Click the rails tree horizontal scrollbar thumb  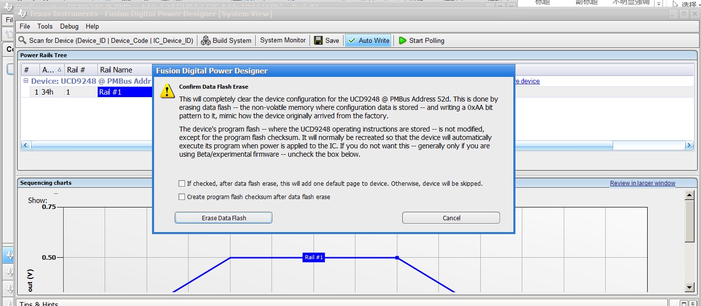click(x=322, y=145)
